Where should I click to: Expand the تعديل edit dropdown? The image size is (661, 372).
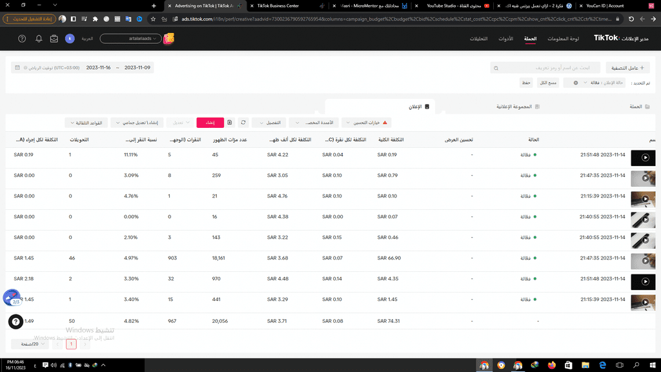180,123
